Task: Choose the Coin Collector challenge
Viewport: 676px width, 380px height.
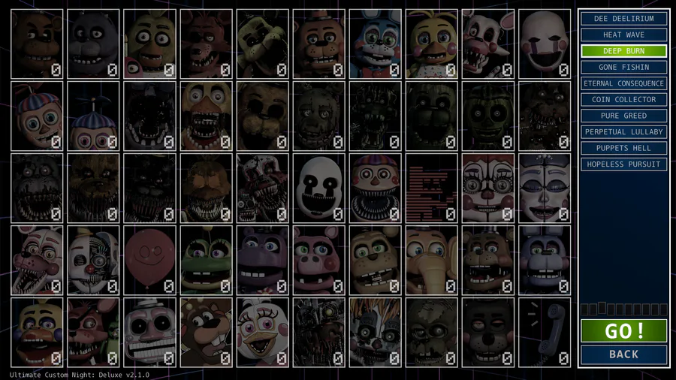Action: tap(624, 100)
